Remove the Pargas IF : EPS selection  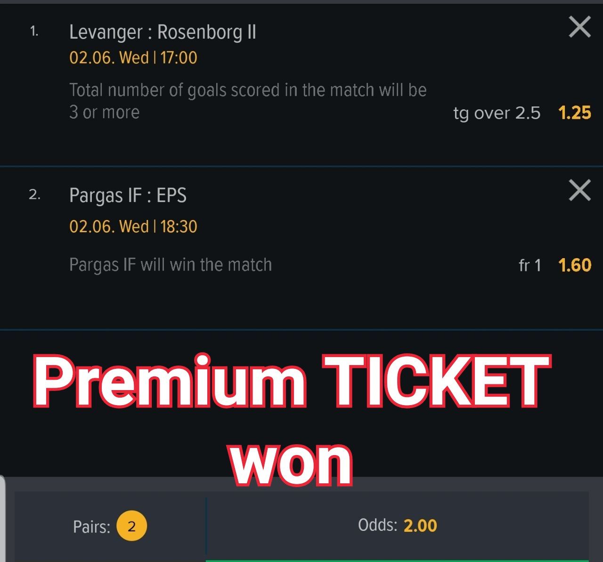coord(579,190)
